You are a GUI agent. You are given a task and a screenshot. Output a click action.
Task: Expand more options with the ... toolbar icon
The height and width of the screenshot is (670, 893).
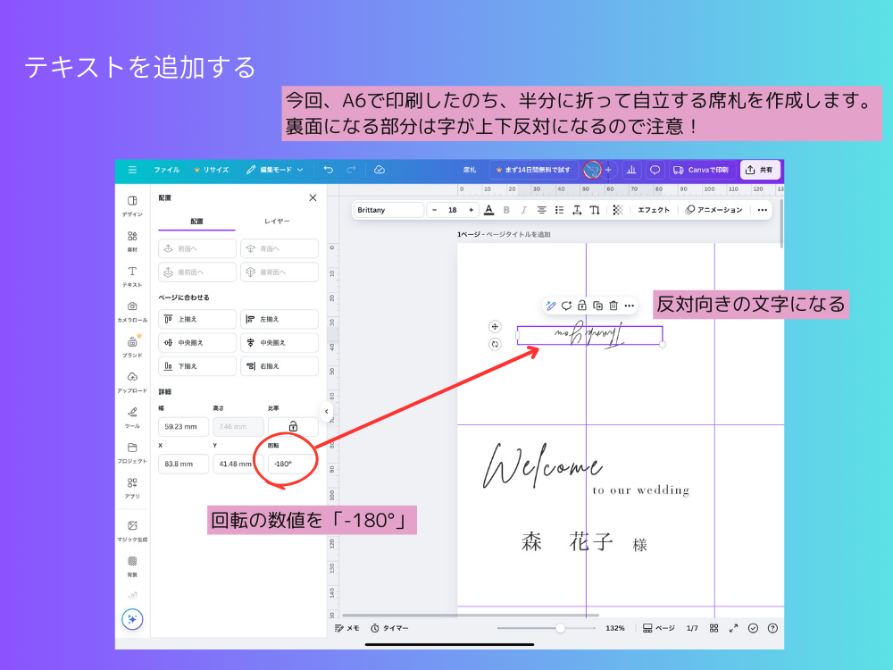coord(762,209)
